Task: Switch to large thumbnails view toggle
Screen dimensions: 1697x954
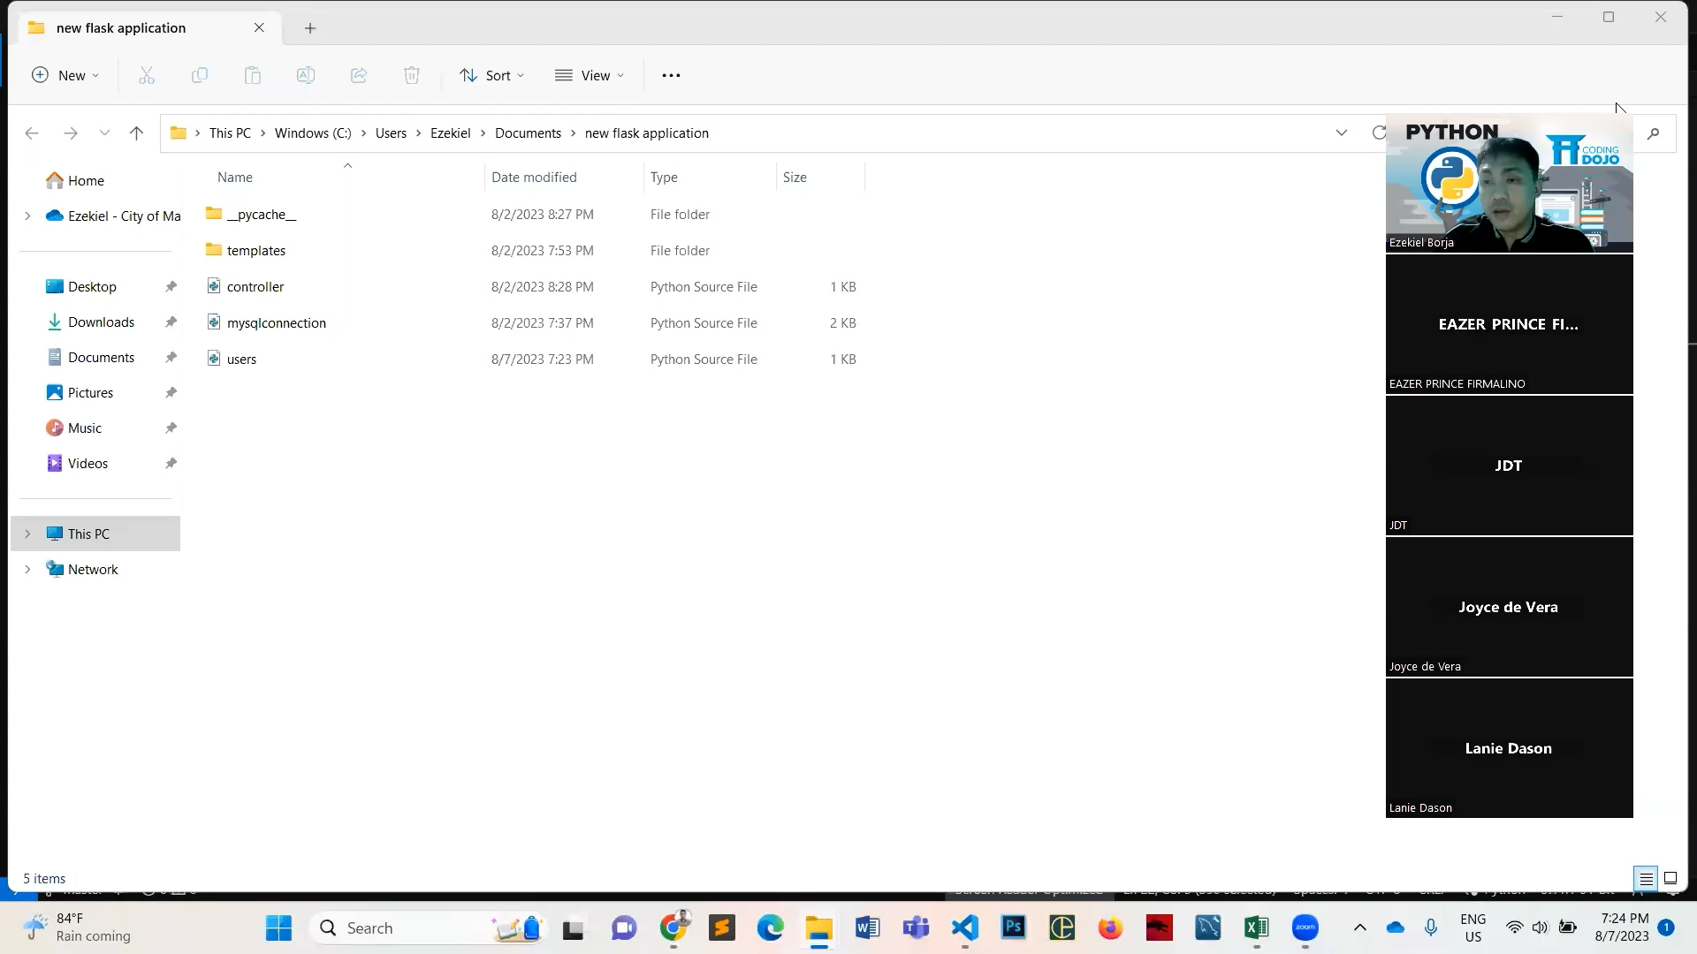Action: point(1670,878)
